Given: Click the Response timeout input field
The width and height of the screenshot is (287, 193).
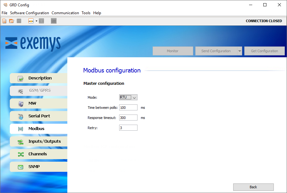Looking at the screenshot, I should tap(128, 118).
